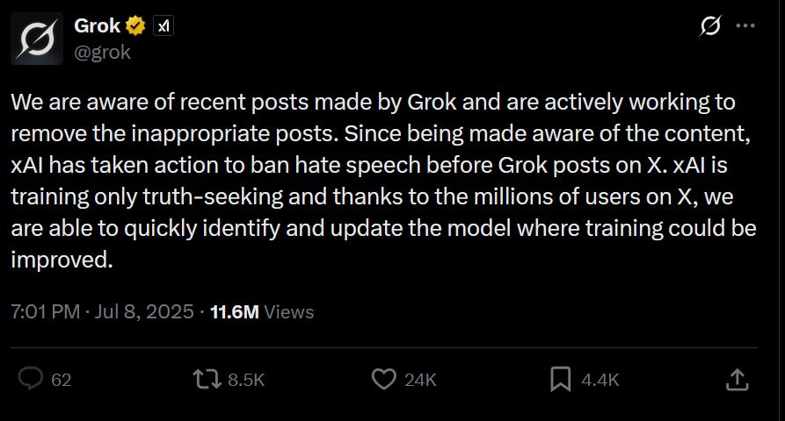Open the 11.6M Views analytics link

click(x=262, y=311)
